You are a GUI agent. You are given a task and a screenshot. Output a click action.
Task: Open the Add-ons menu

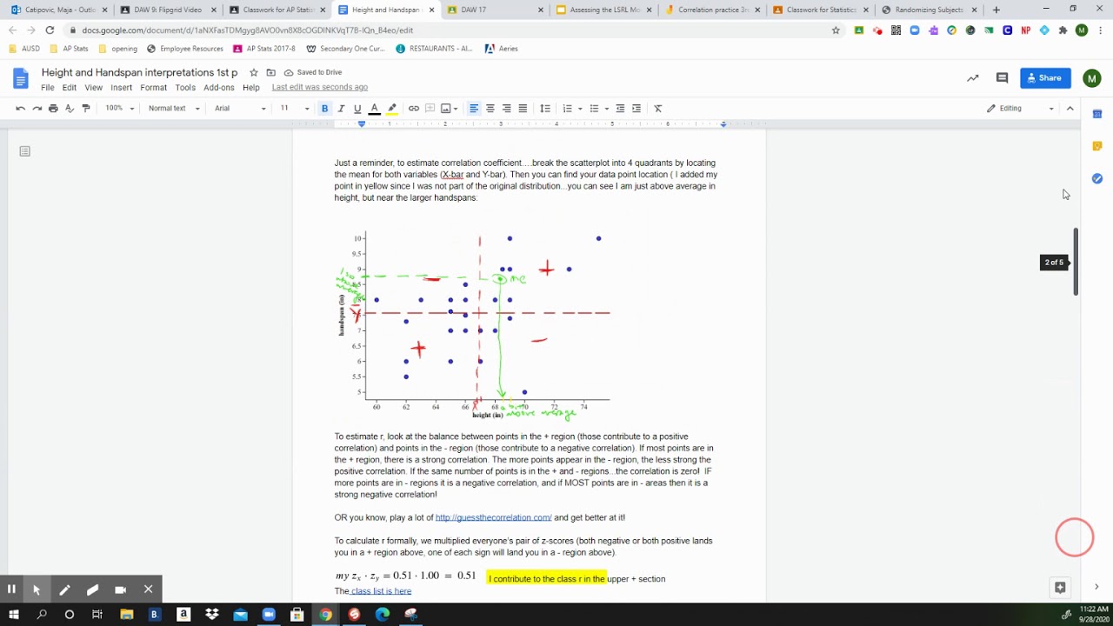pos(219,88)
